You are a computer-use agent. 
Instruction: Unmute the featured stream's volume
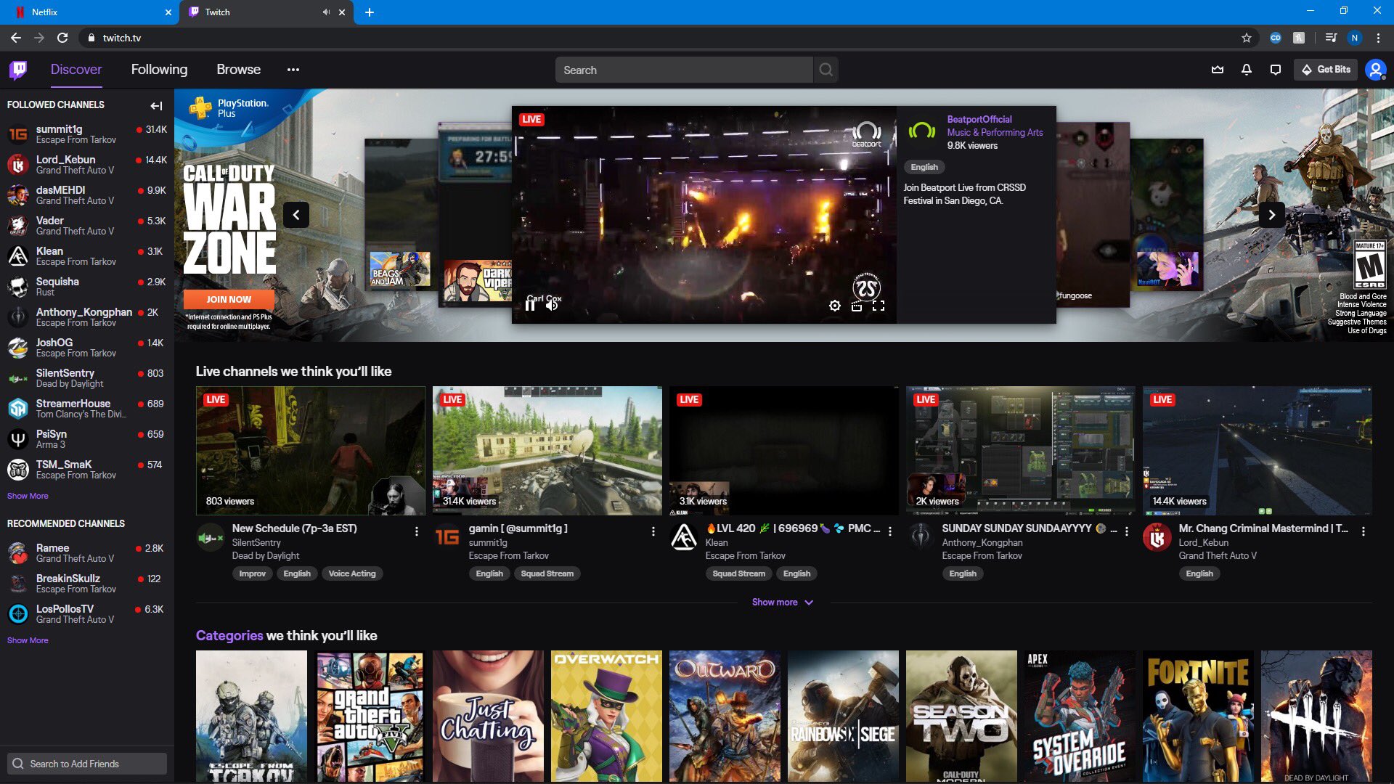pyautogui.click(x=553, y=306)
